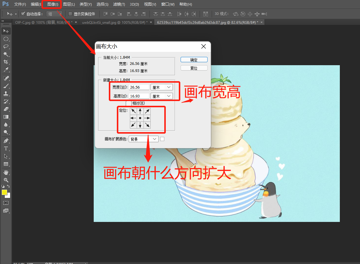Click the white background color swatch
This screenshot has height=264, width=360.
[9, 196]
